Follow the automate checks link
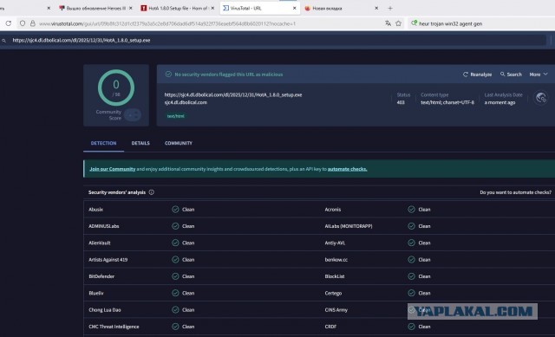Screen dimensions: 555x337 tap(347, 169)
